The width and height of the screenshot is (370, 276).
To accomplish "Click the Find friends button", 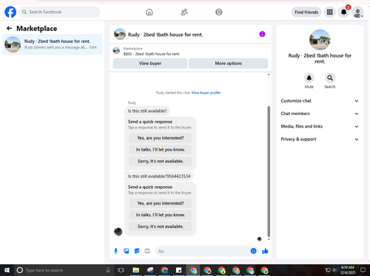I will (306, 12).
